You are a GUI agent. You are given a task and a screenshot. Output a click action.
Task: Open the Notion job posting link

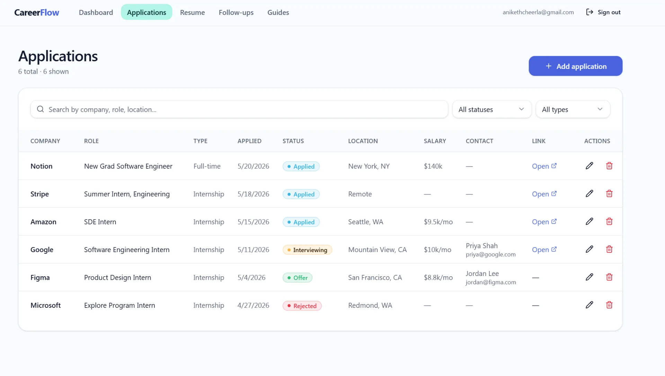pyautogui.click(x=544, y=166)
